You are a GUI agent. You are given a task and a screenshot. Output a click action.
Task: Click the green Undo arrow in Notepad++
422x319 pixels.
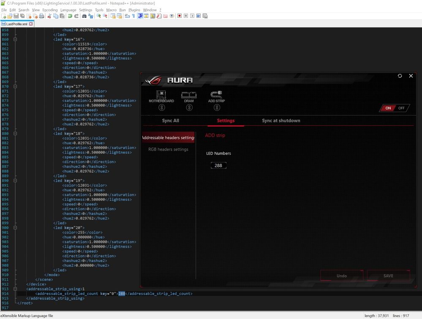click(x=70, y=16)
